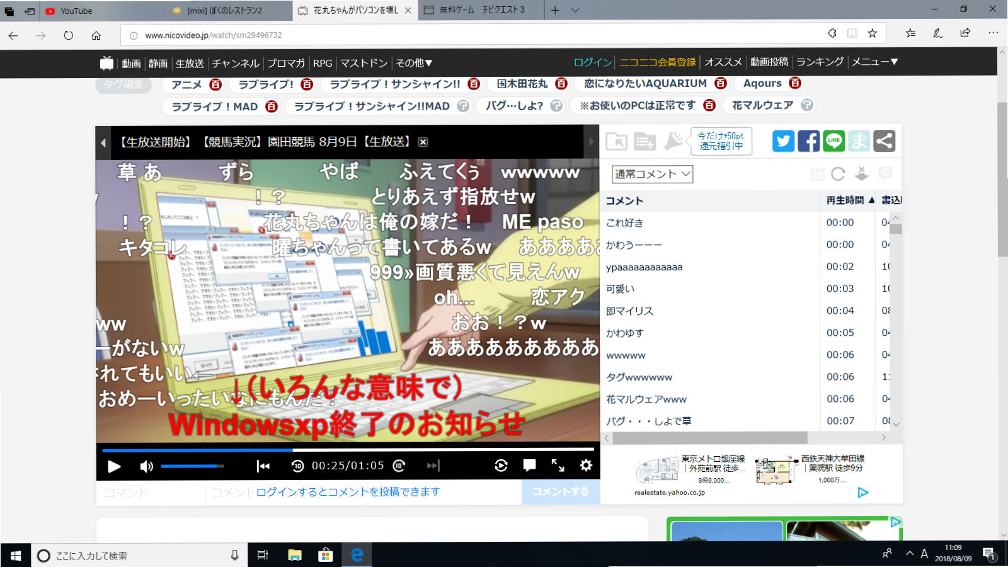
Task: Rewind video ten seconds
Action: pyautogui.click(x=297, y=466)
